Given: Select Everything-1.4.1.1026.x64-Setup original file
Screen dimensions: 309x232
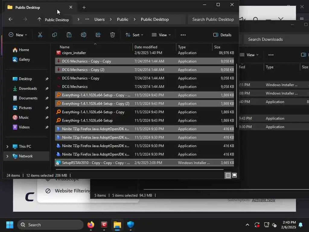Looking at the screenshot, I should point(145,121).
